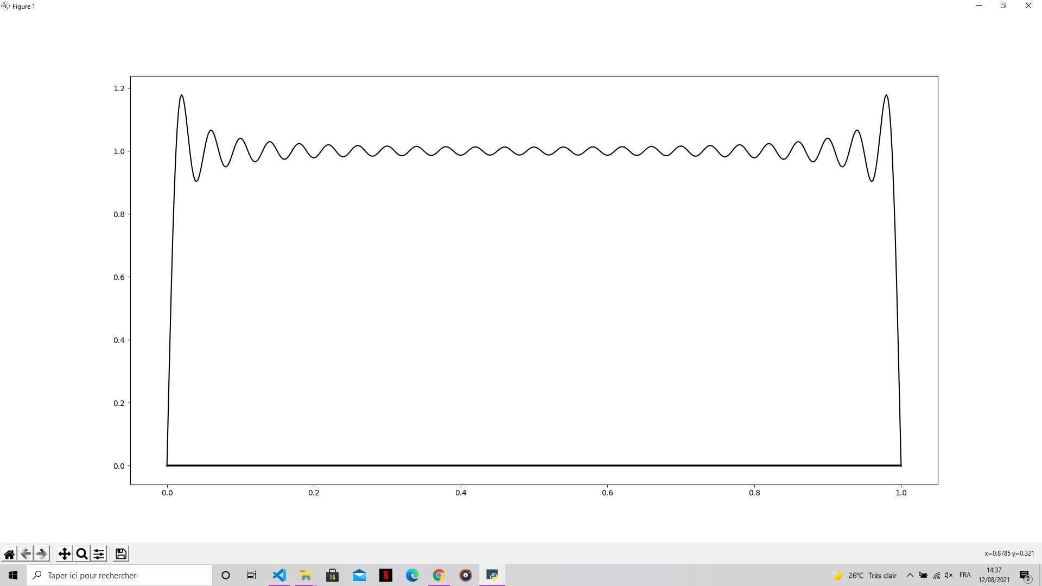
Task: Select the Python figure window taskbar icon
Action: pos(492,575)
